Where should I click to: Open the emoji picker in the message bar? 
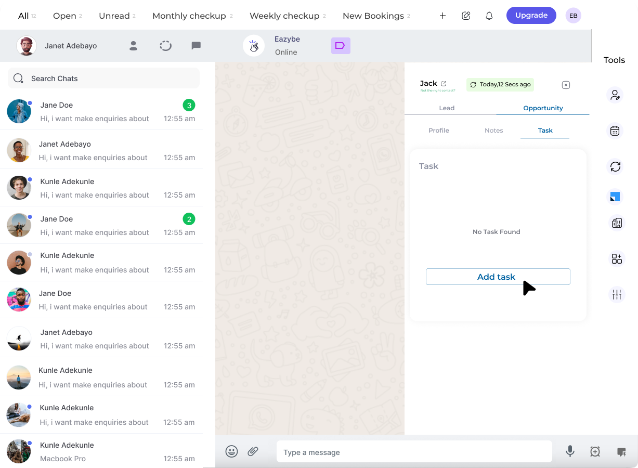(231, 451)
